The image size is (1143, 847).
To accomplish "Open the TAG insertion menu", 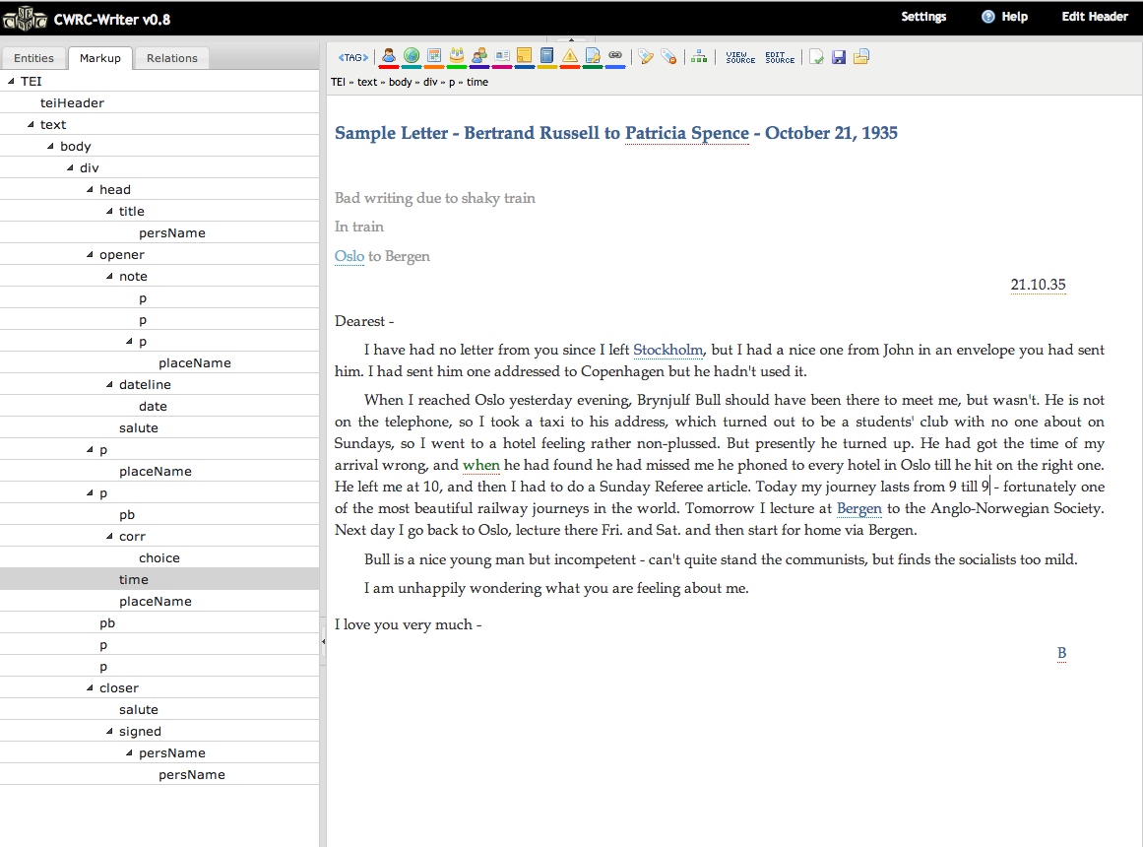I will point(352,58).
